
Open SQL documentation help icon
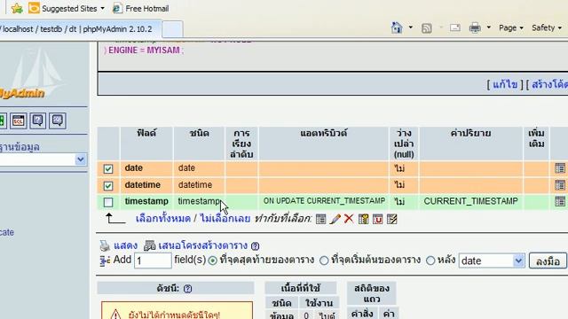(x=58, y=121)
